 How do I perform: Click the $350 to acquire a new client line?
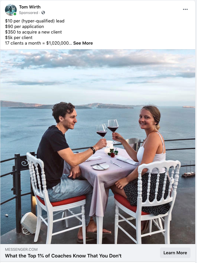pyautogui.click(x=34, y=32)
